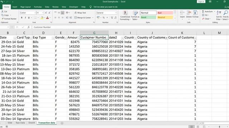Screen dimensions: 229x128
Task: Open the Review ribbon tab
Action: [x=55, y=7]
